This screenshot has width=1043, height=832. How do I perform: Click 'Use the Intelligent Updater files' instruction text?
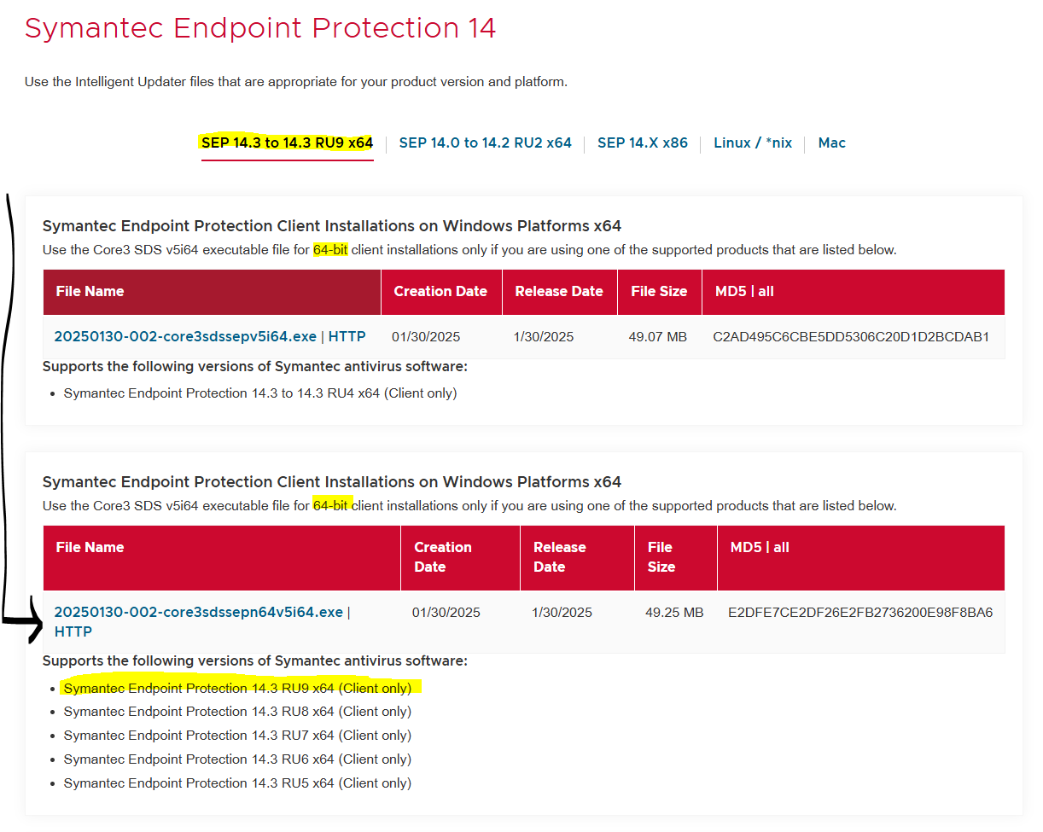pos(295,82)
